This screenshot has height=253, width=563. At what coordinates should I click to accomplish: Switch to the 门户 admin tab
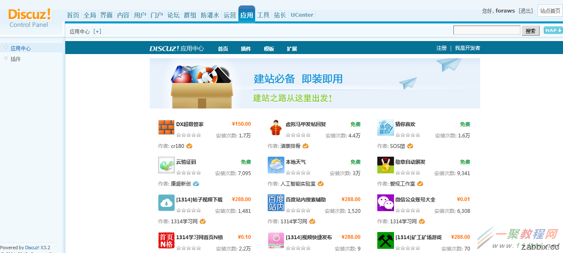(x=156, y=15)
